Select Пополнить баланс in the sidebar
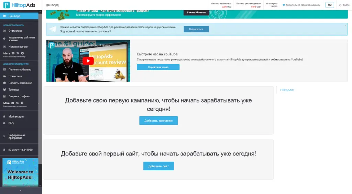The image size is (352, 194). [x=19, y=69]
